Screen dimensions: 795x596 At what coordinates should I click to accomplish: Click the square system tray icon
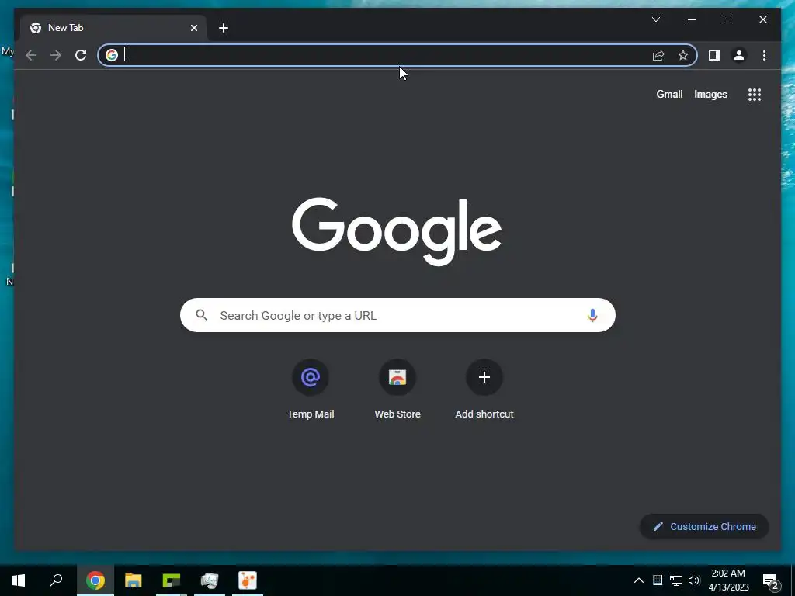pos(657,580)
